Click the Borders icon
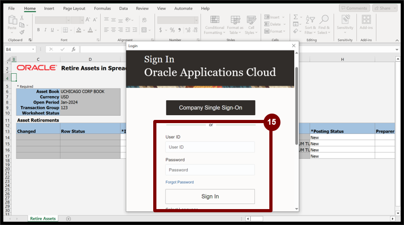The height and width of the screenshot is (225, 404). click(x=65, y=30)
